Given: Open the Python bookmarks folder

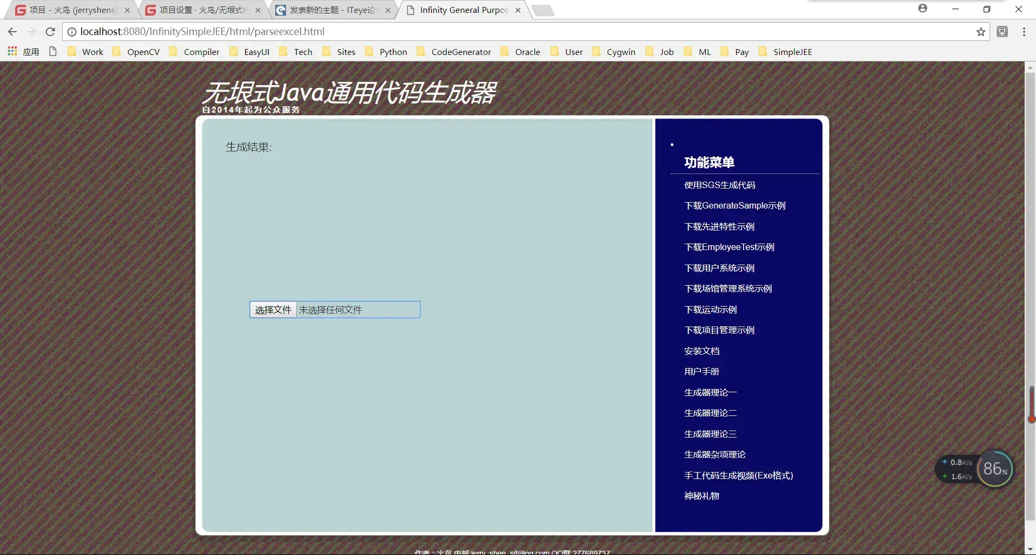Looking at the screenshot, I should point(386,52).
